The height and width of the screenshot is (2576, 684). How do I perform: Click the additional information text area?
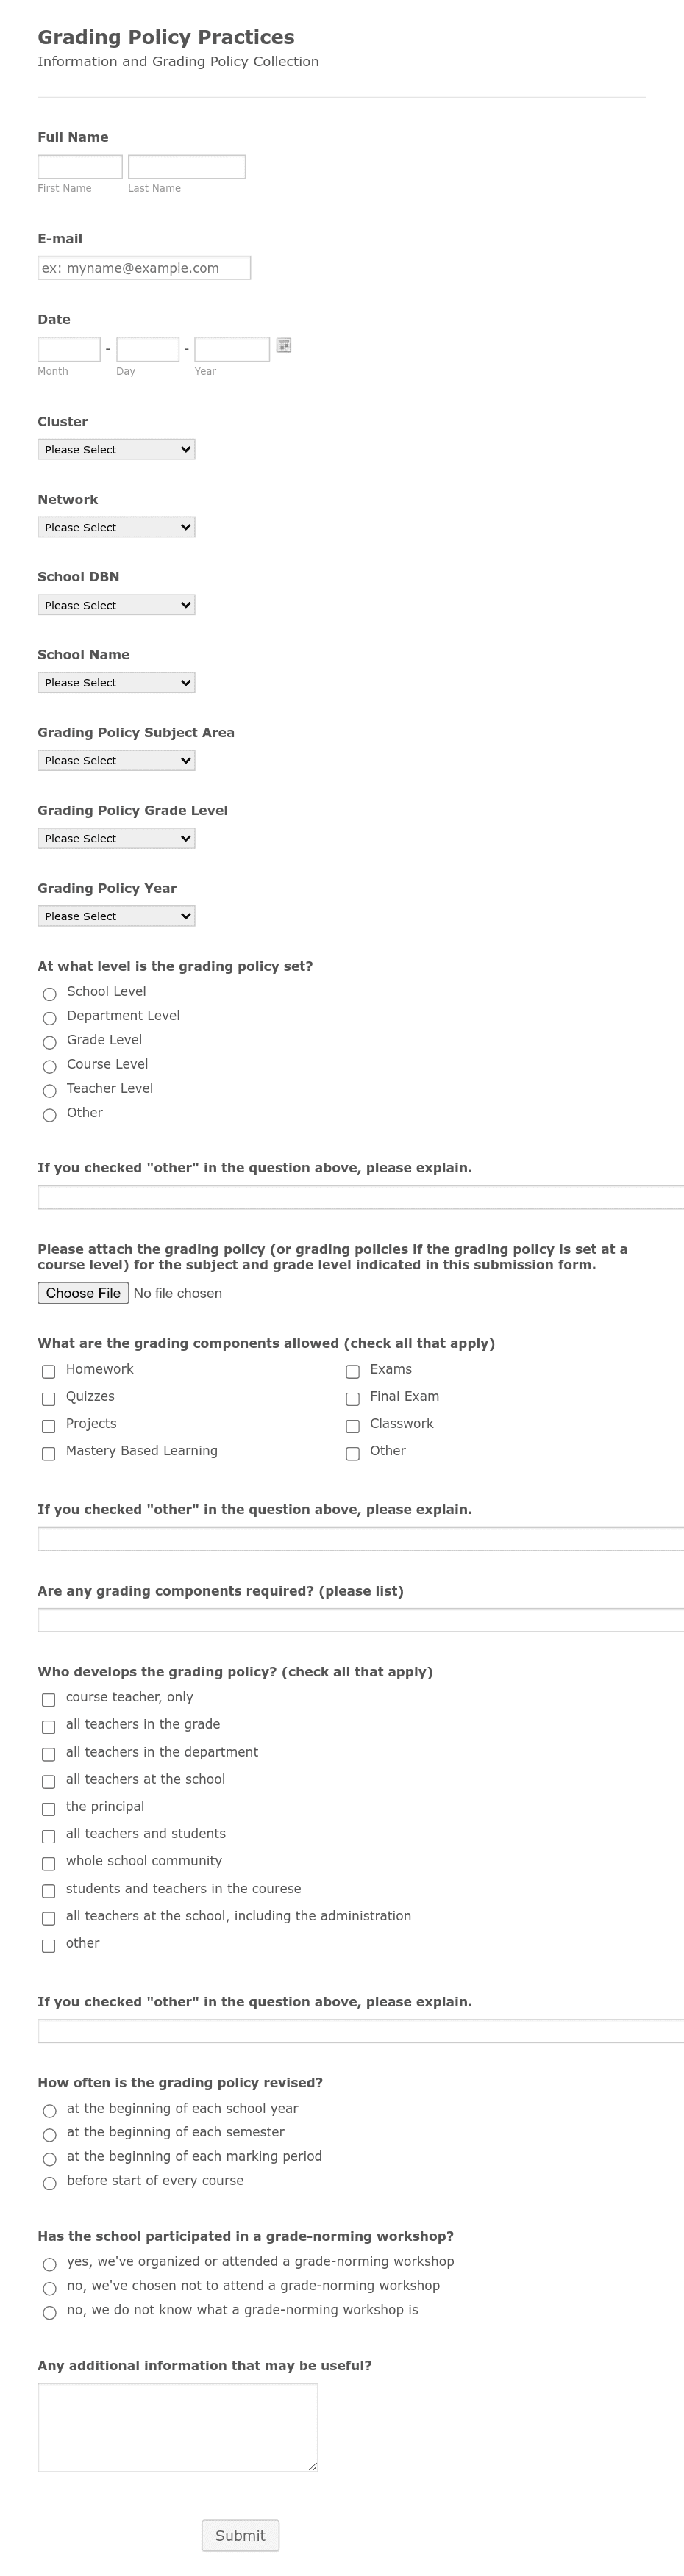(x=178, y=2428)
